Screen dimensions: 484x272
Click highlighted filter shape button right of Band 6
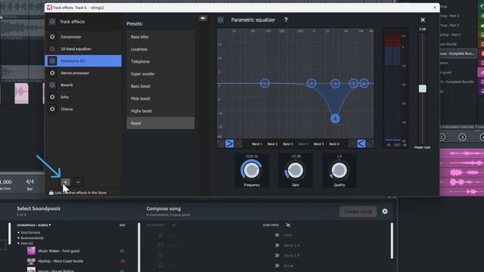click(361, 144)
